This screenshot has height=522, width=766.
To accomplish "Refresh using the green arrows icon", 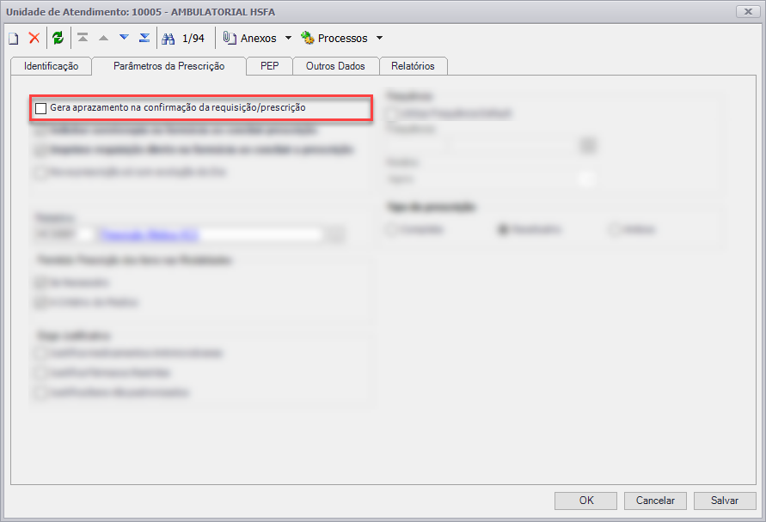I will [58, 38].
